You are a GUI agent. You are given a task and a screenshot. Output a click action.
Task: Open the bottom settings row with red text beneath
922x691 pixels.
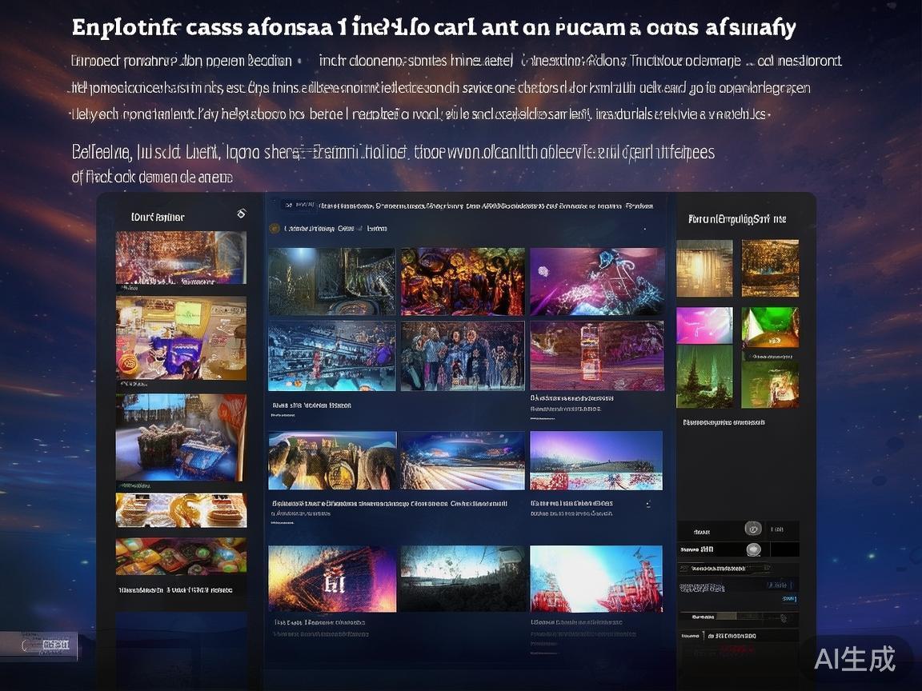pyautogui.click(x=738, y=636)
